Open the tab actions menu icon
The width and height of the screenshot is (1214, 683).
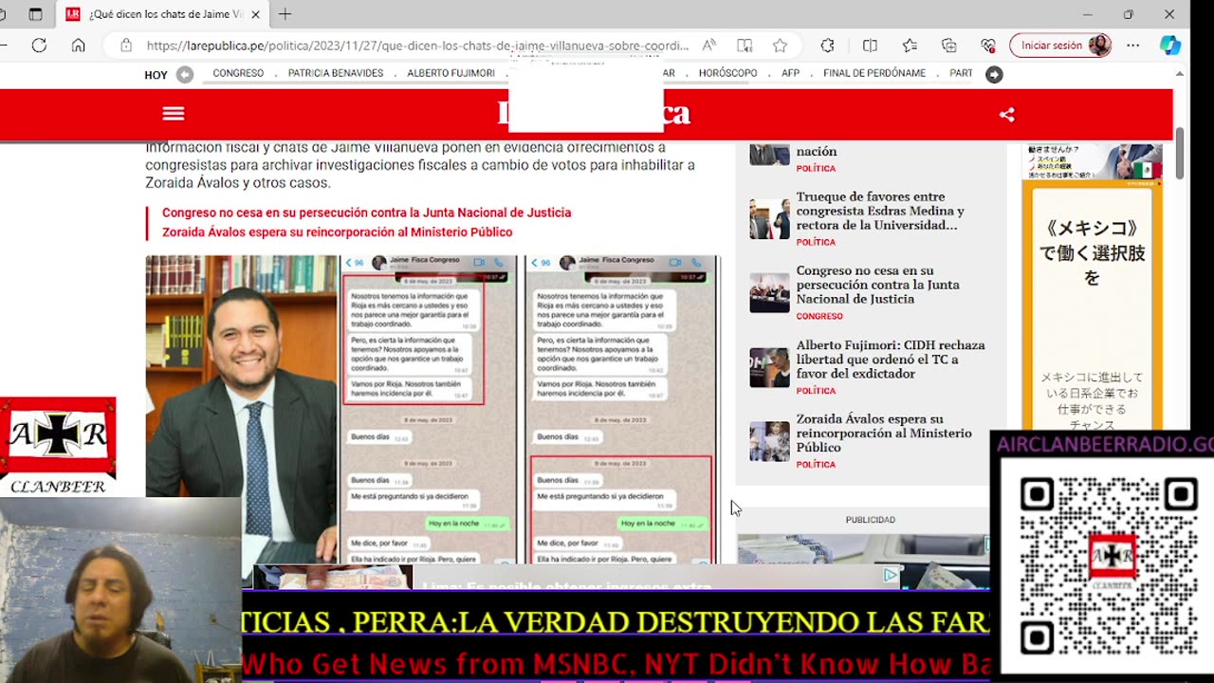[35, 14]
